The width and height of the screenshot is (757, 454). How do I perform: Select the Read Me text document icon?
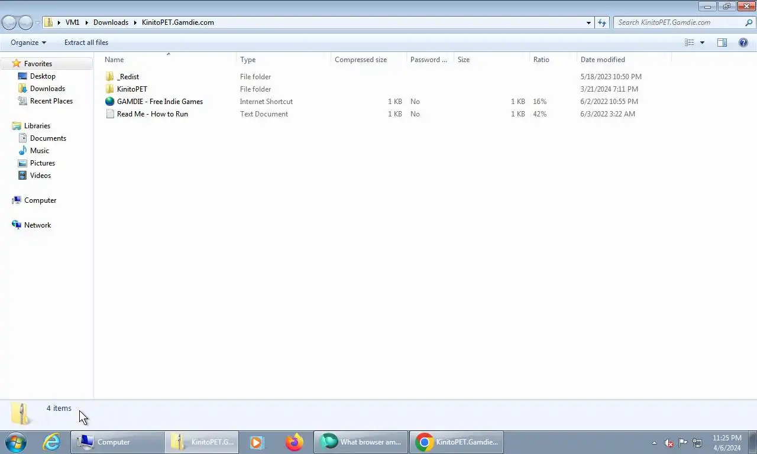109,114
